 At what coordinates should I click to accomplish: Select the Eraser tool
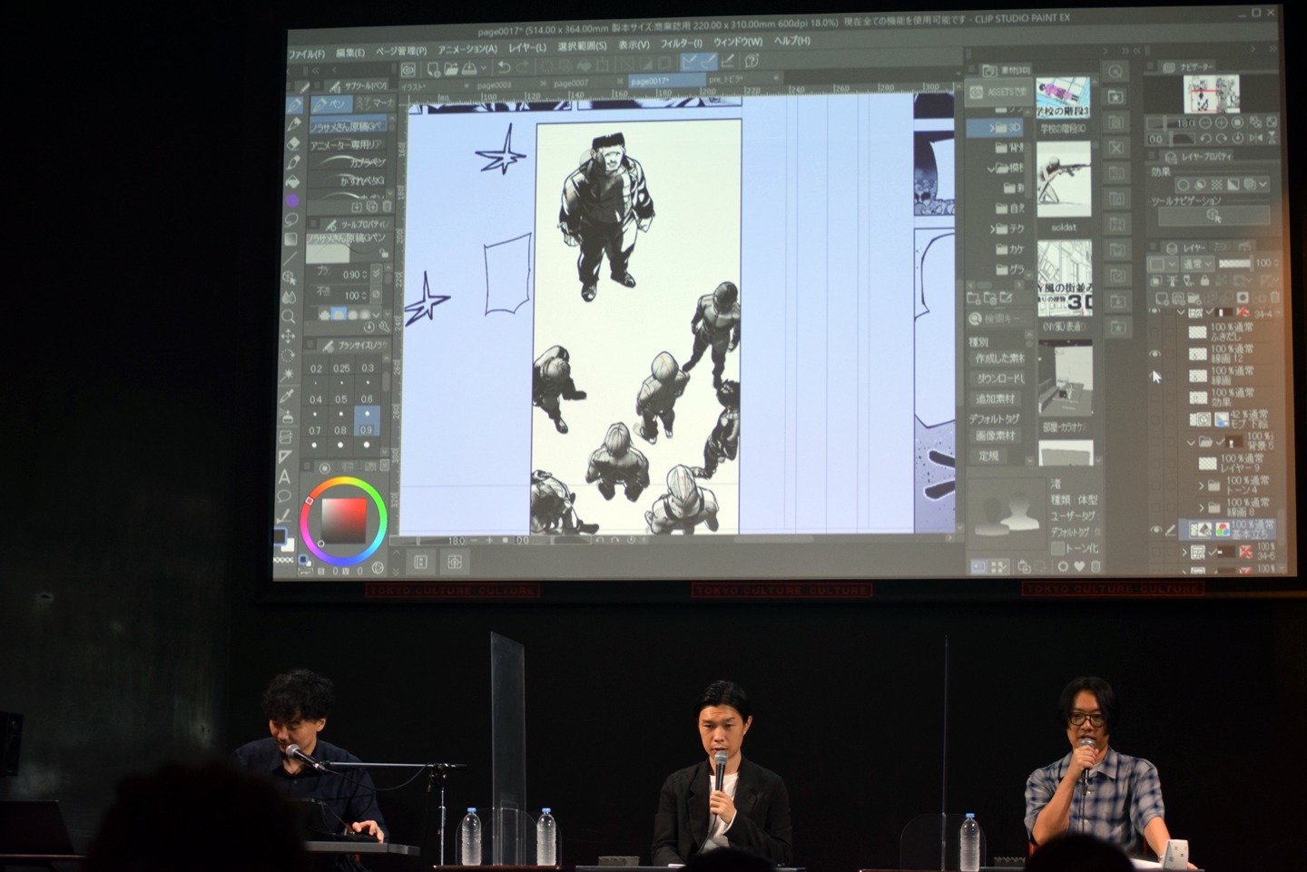(x=292, y=142)
